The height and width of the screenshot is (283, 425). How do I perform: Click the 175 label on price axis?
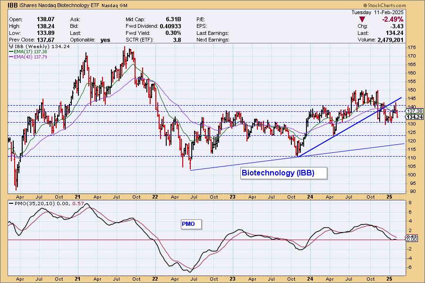coord(412,48)
